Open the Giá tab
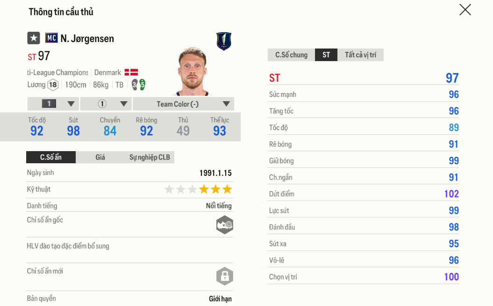 100,157
